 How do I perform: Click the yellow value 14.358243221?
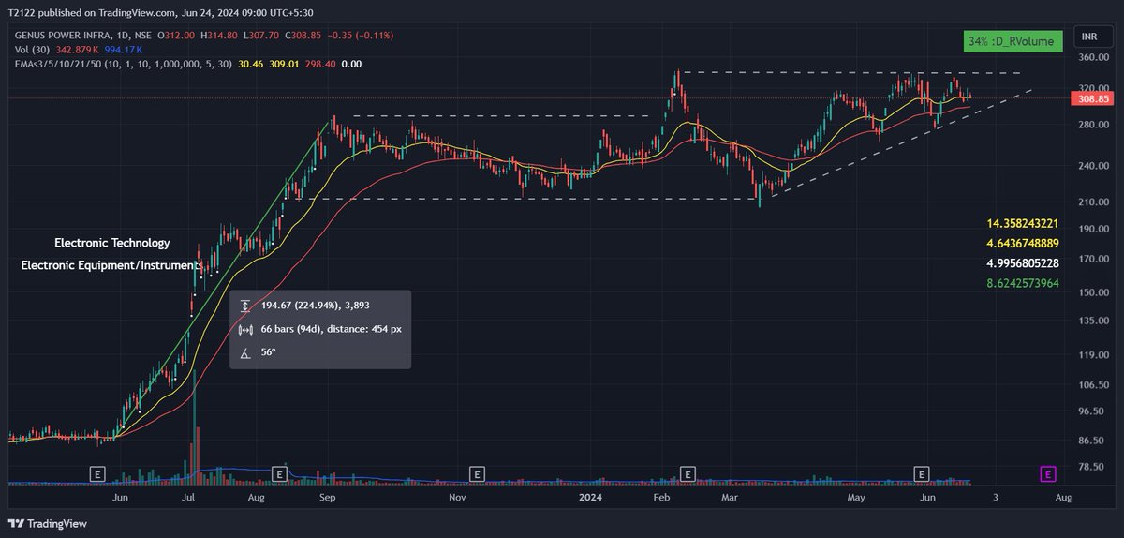tap(1023, 224)
